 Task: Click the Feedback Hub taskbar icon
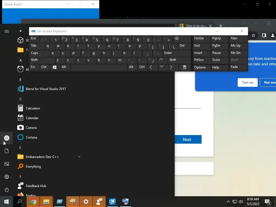click(x=99, y=202)
